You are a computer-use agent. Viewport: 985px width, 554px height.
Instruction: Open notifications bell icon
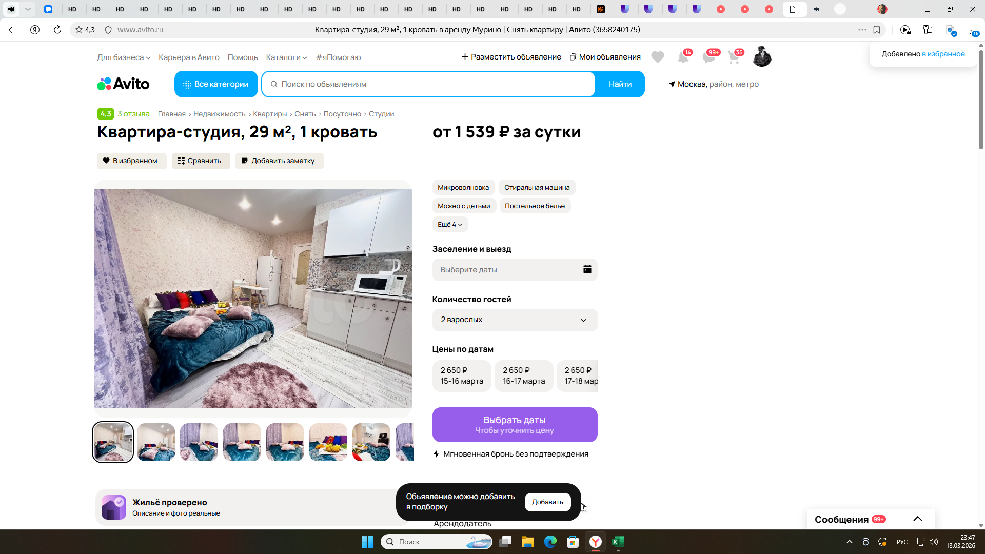click(683, 57)
